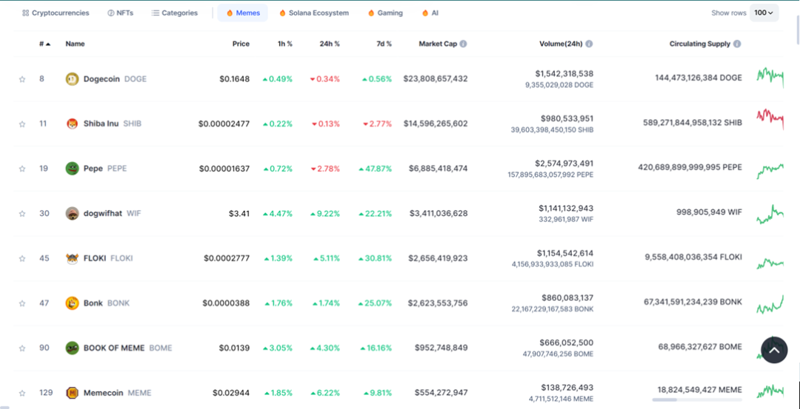This screenshot has width=800, height=409.
Task: Click the Market Cap info icon
Action: coord(463,44)
